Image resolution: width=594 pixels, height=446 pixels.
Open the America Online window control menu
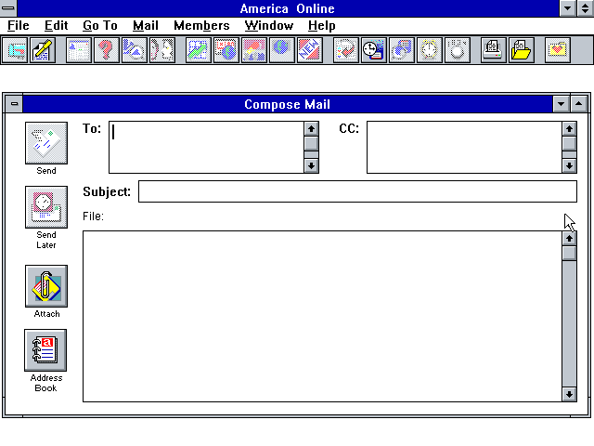[8, 8]
